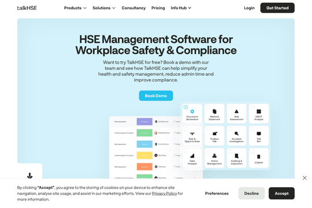Dismiss the cookie banner with X
Image resolution: width=312 pixels, height=208 pixels.
coord(304,178)
